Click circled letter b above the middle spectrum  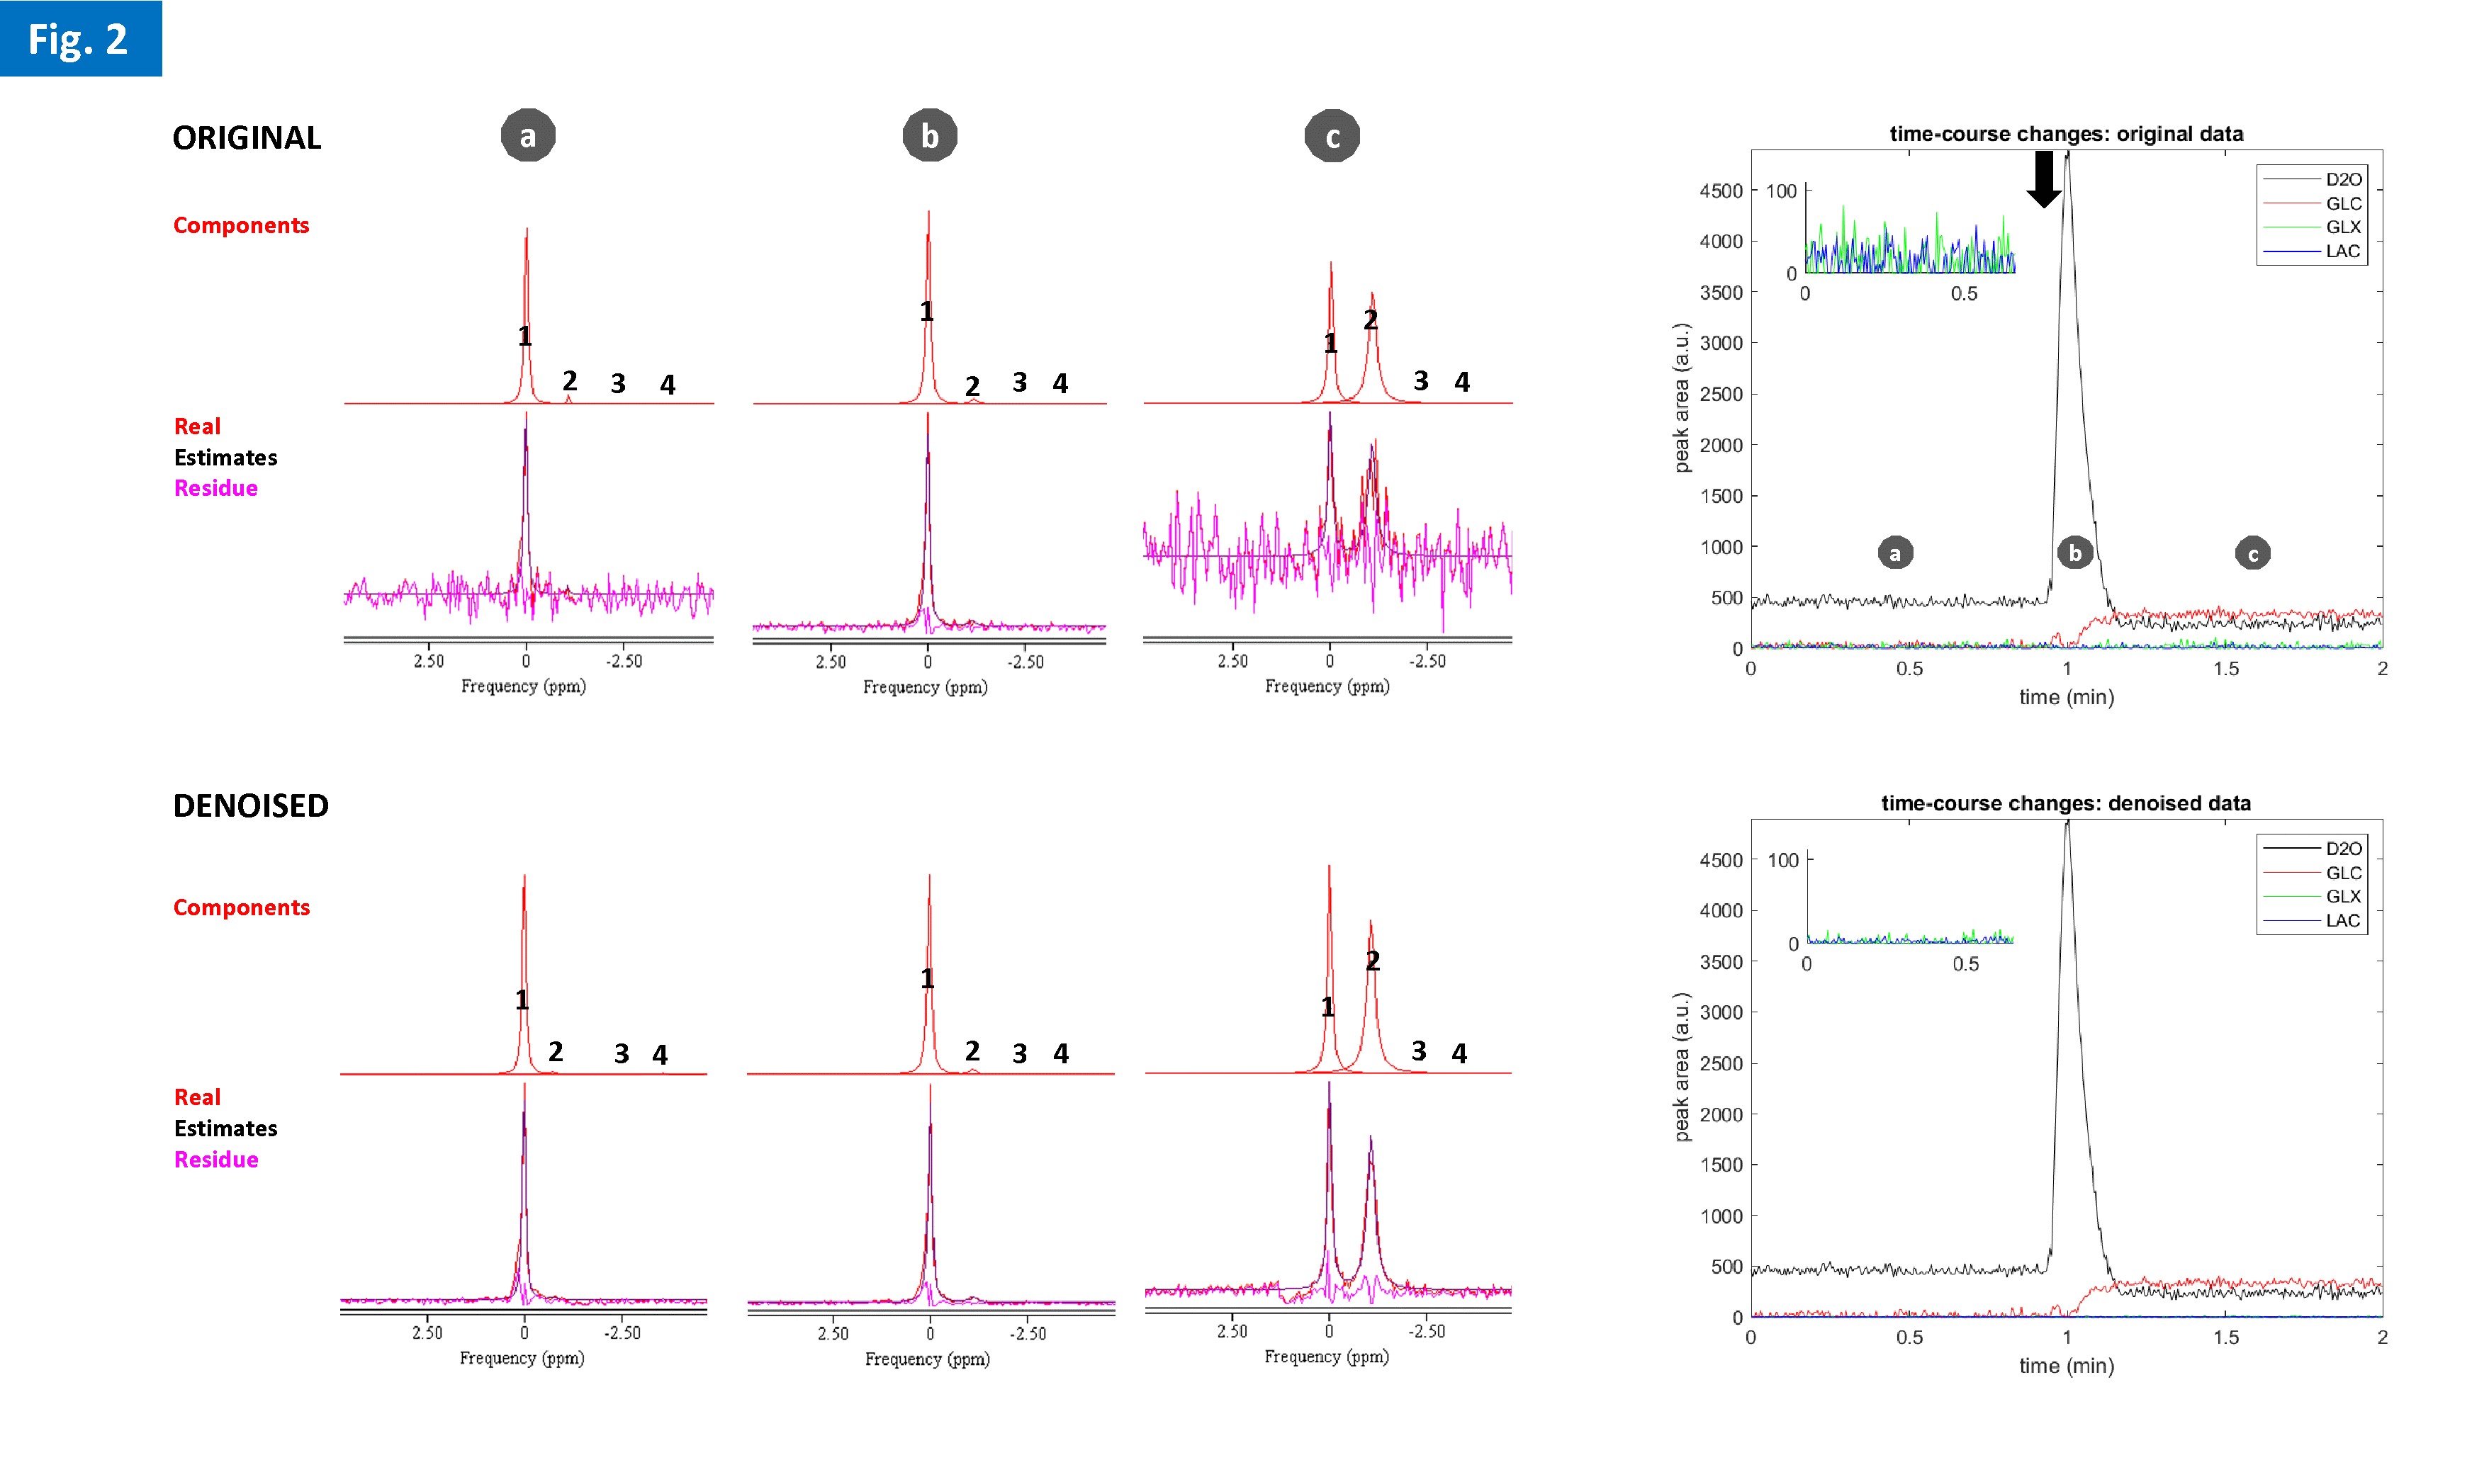point(930,136)
